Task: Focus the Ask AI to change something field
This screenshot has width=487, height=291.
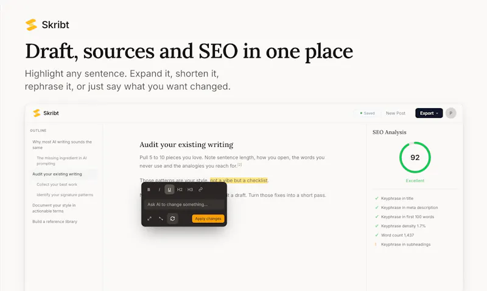Action: coord(184,205)
